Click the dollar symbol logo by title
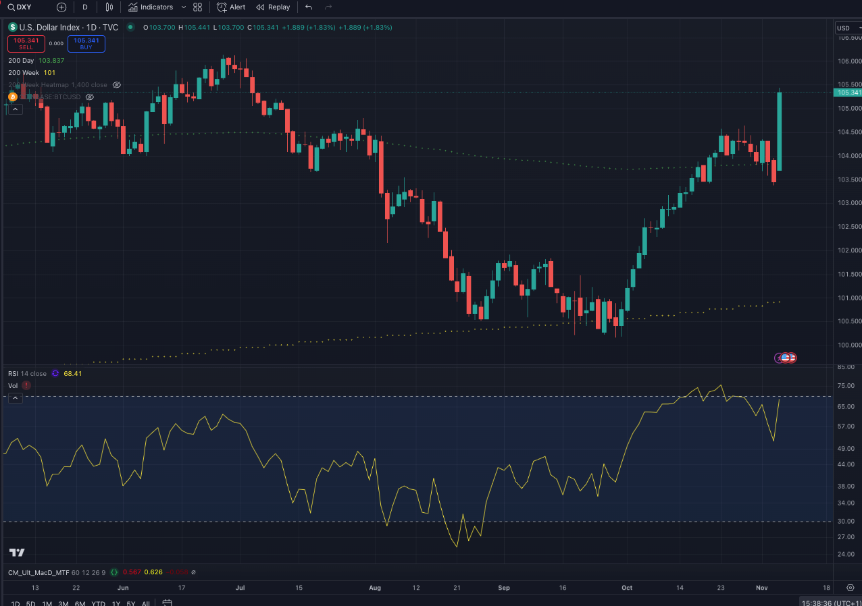This screenshot has width=862, height=606. pos(12,27)
